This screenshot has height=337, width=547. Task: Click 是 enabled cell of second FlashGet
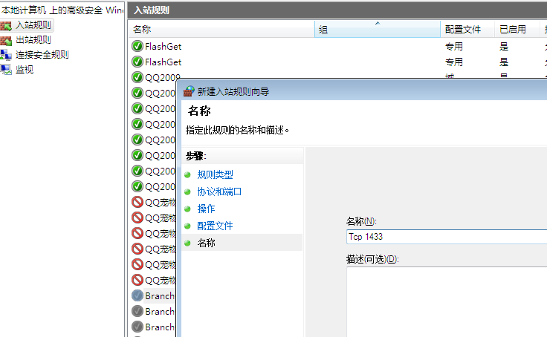coord(504,62)
